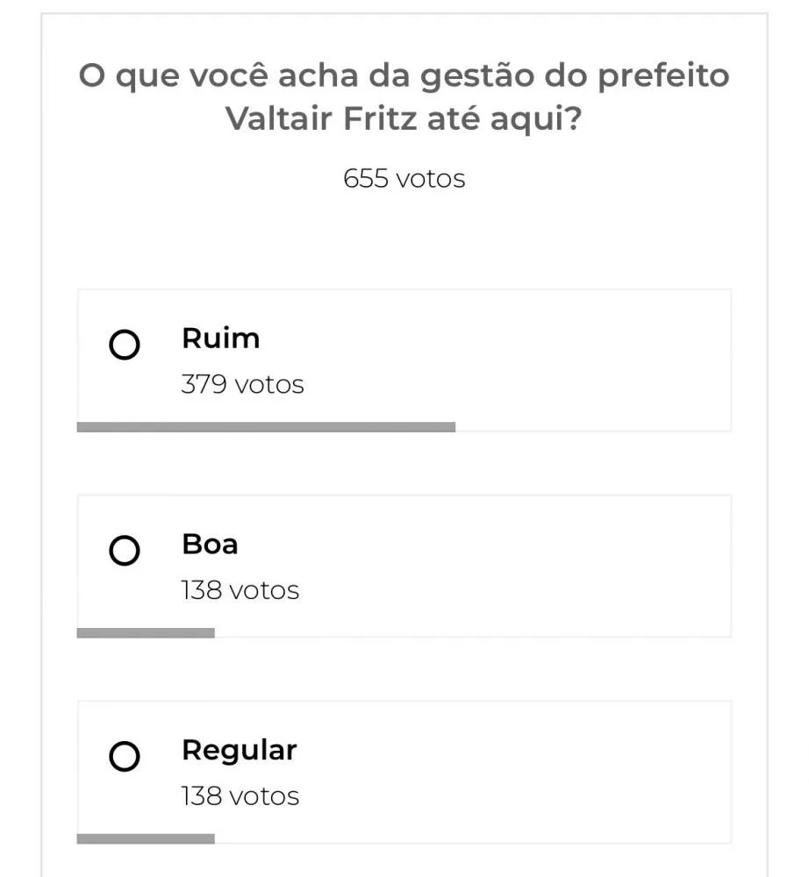Image resolution: width=809 pixels, height=877 pixels.
Task: Click the "Regular" option label
Action: coord(239,750)
